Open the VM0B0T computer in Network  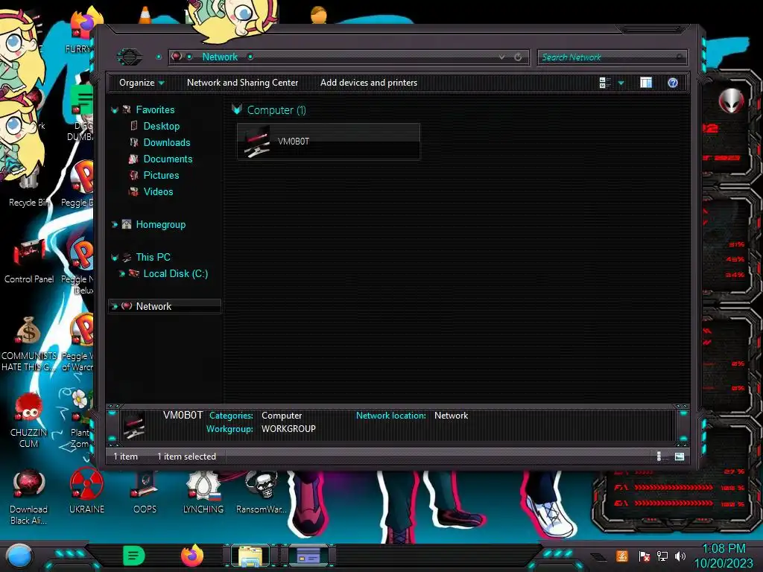tap(329, 141)
